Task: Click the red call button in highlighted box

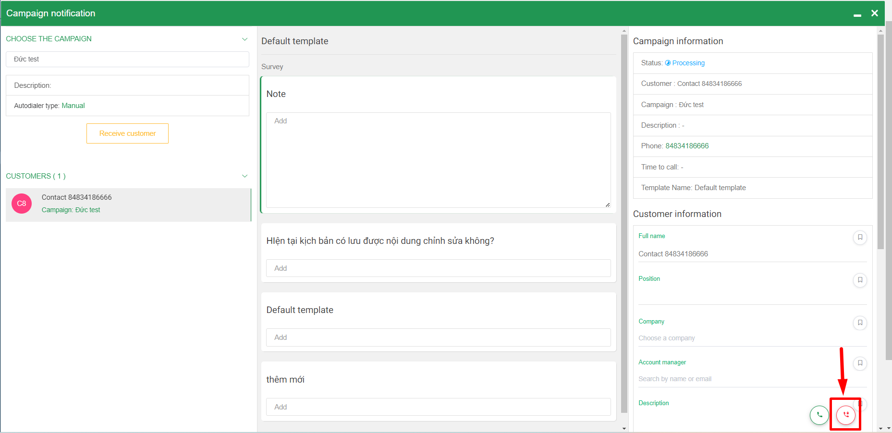Action: [x=845, y=415]
